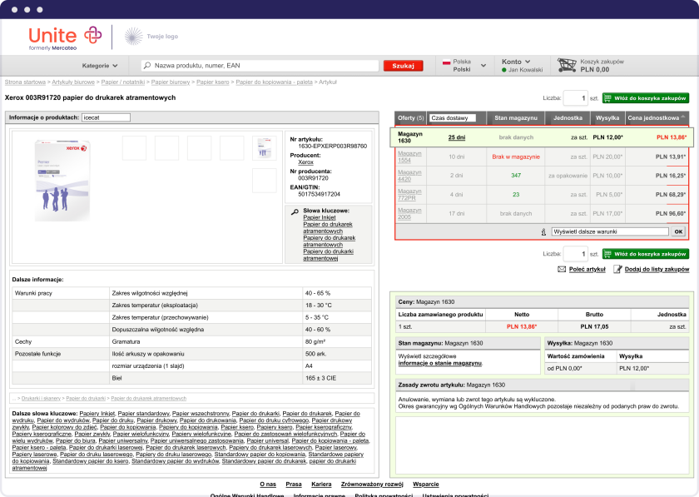Click the Dodaj do listy zakupów link
The width and height of the screenshot is (699, 497).
657,270
